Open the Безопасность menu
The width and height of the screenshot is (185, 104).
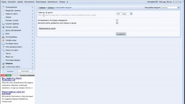tap(53, 2)
